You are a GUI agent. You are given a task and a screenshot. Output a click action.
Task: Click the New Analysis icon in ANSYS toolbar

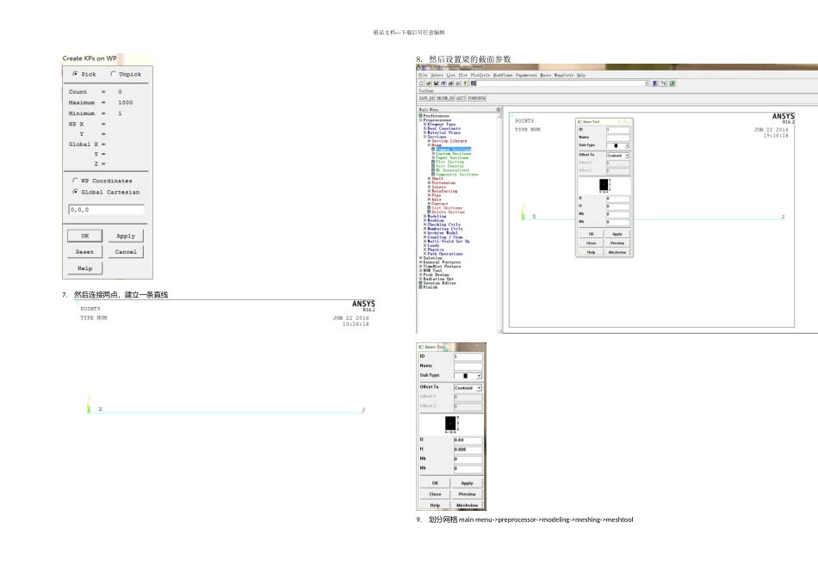(421, 83)
